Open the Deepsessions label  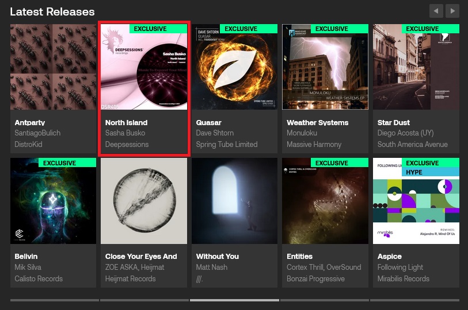coord(127,145)
